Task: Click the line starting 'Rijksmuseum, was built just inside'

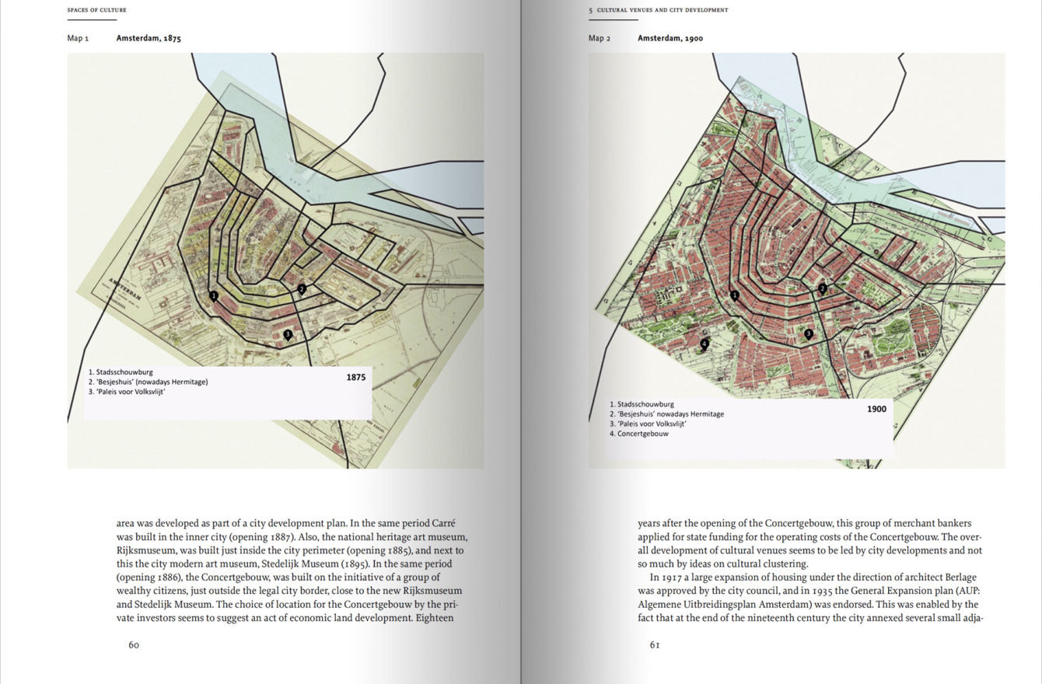Action: [x=290, y=550]
